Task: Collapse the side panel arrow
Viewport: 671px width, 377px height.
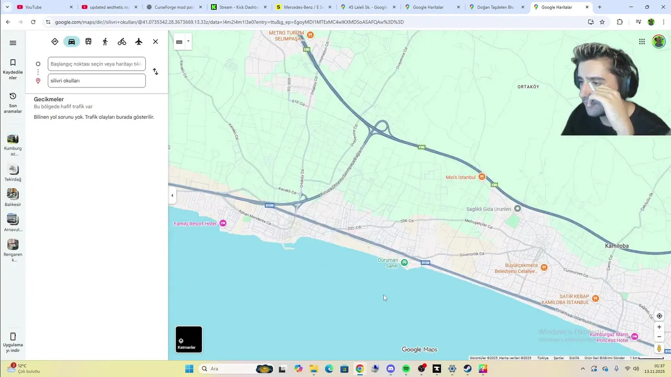Action: click(x=172, y=196)
